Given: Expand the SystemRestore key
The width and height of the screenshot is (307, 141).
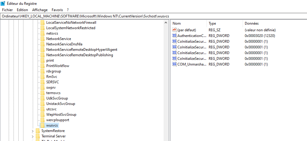Looking at the screenshot, I should click(33, 131).
